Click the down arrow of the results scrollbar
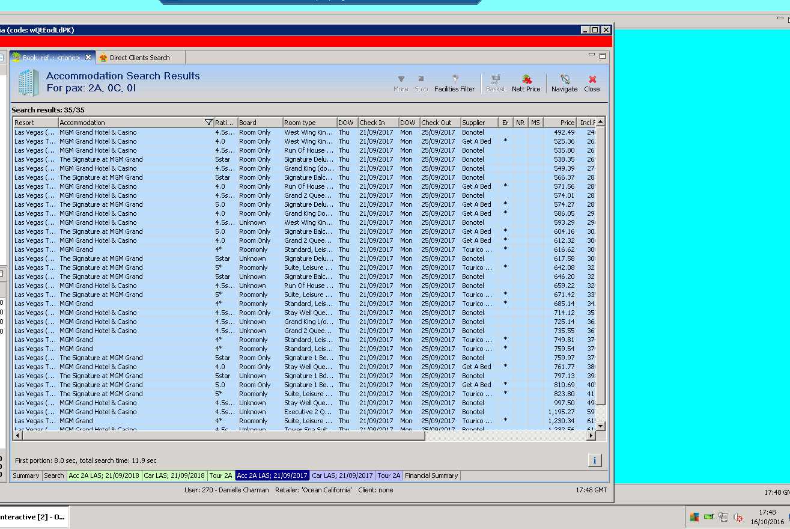This screenshot has width=790, height=529. tap(600, 426)
